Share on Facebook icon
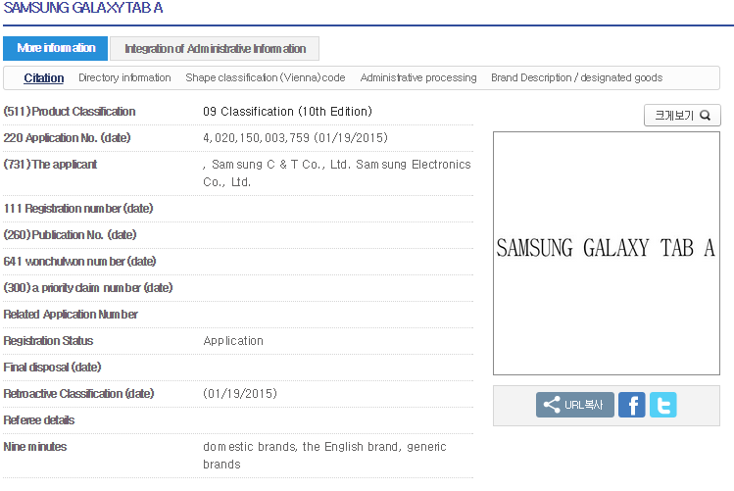The image size is (734, 491). point(631,405)
